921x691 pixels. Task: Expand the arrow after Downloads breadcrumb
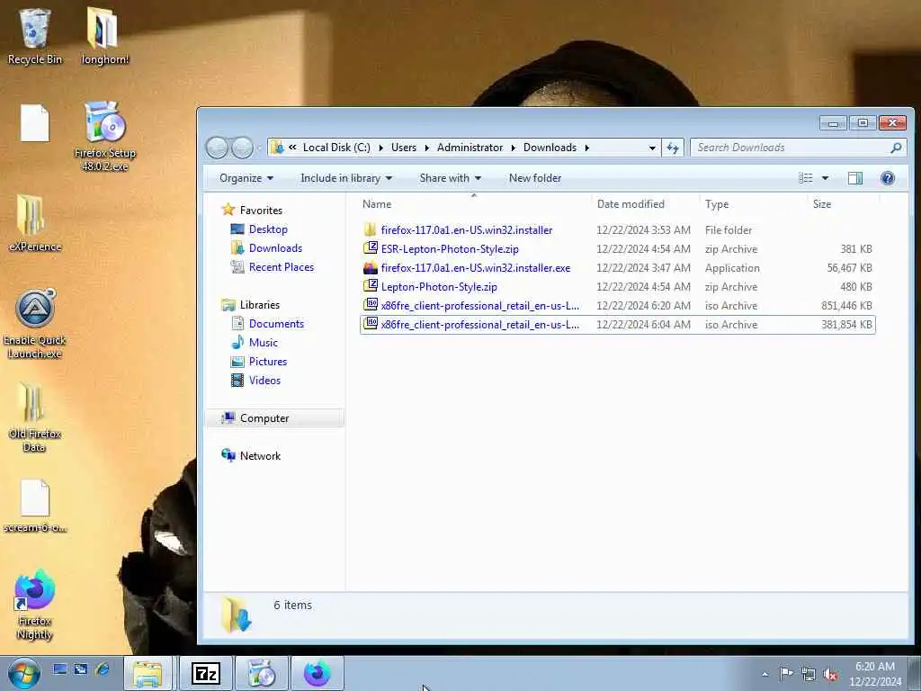586,148
